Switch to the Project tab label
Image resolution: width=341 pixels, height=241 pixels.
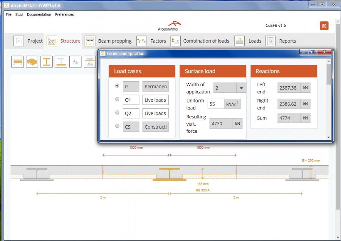click(x=35, y=41)
